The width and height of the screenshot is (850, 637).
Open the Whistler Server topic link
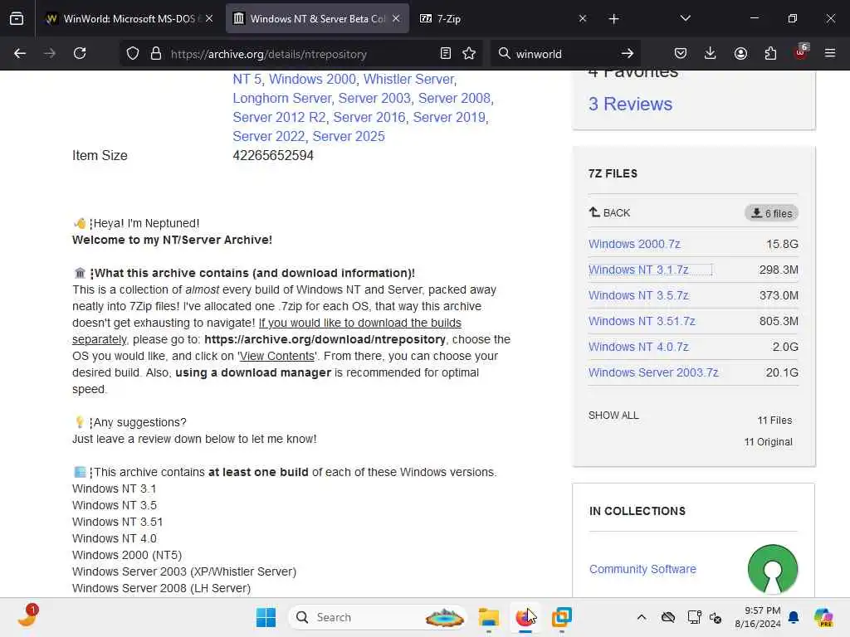point(408,79)
